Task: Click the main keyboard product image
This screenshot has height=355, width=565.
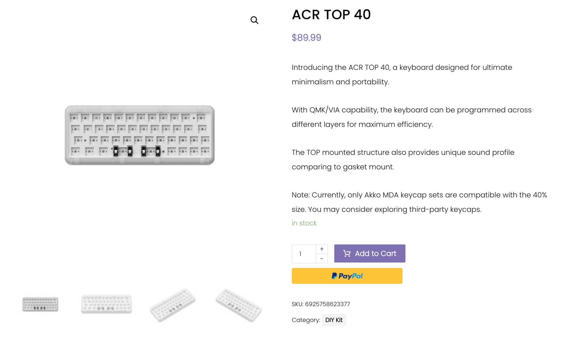Action: click(x=139, y=135)
